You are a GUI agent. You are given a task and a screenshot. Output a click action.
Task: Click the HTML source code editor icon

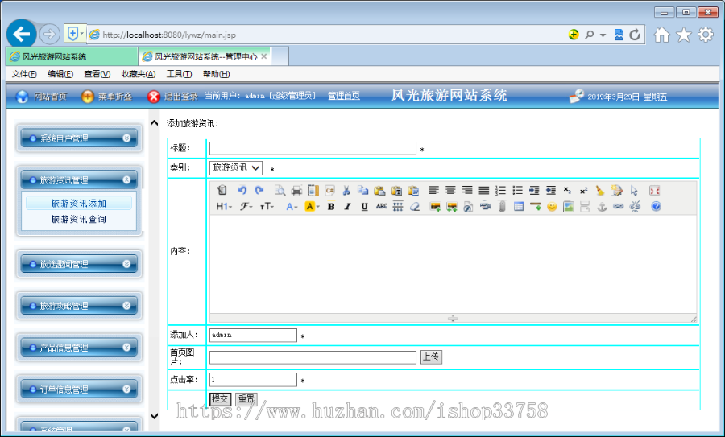pos(222,190)
